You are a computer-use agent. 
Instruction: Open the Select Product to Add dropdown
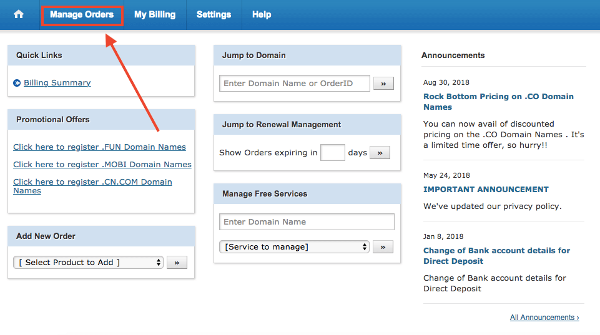(x=89, y=263)
